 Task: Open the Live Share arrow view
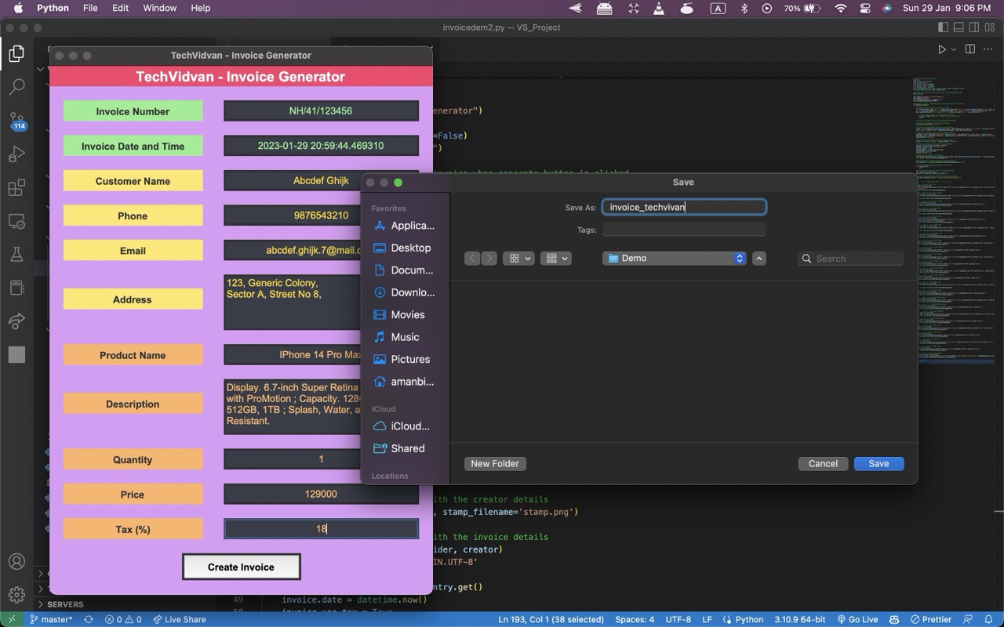[16, 321]
